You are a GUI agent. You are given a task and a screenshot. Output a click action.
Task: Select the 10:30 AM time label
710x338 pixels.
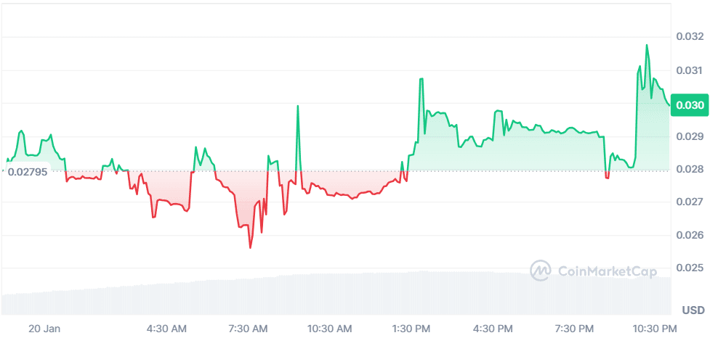331,329
